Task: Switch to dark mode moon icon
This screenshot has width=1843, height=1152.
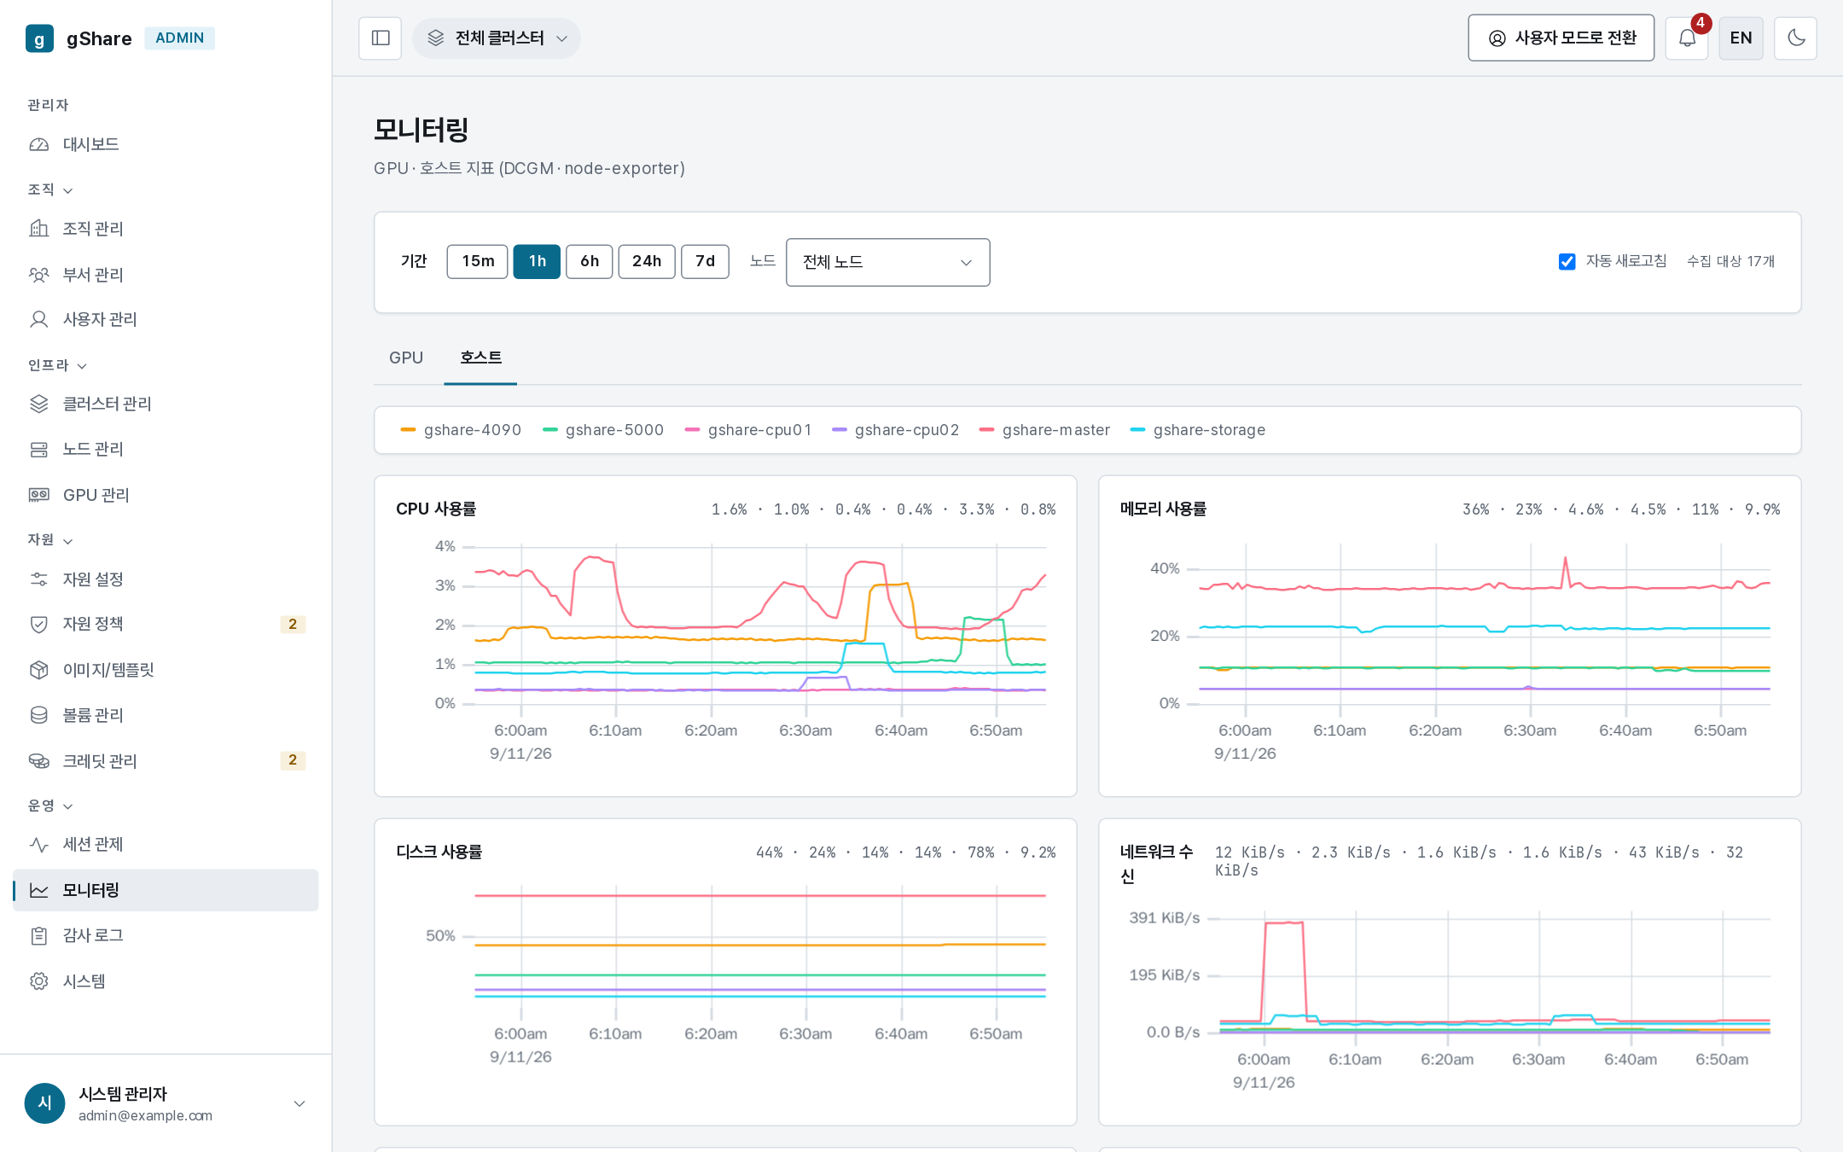Action: click(1796, 38)
